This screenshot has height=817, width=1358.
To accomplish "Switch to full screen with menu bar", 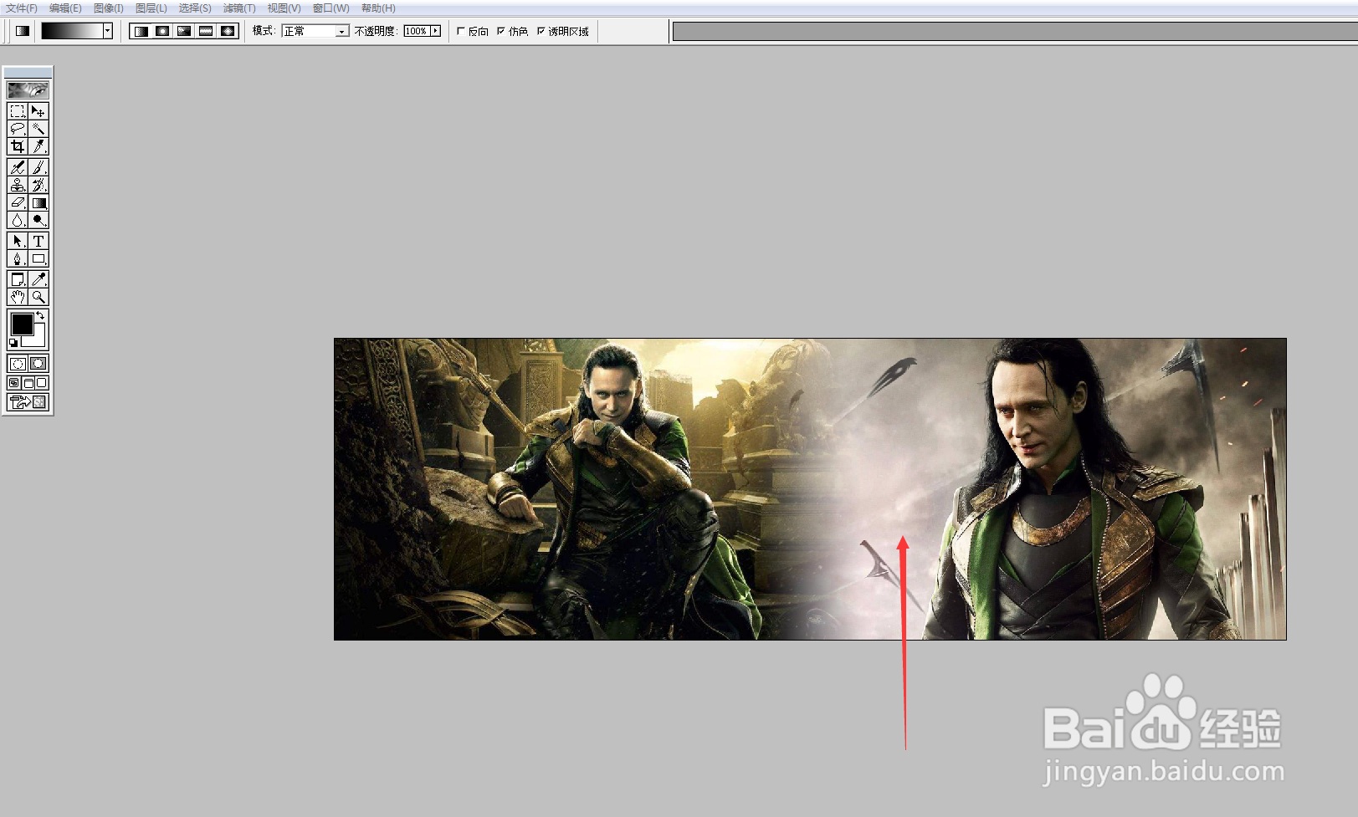I will click(28, 383).
